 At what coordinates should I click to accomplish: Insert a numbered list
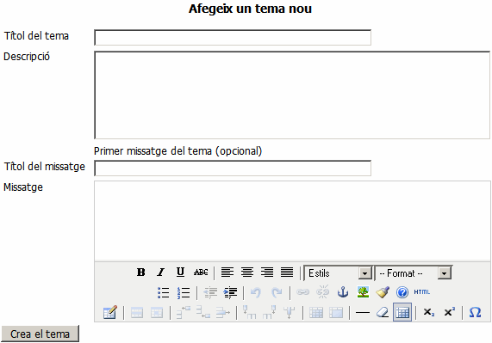(184, 292)
